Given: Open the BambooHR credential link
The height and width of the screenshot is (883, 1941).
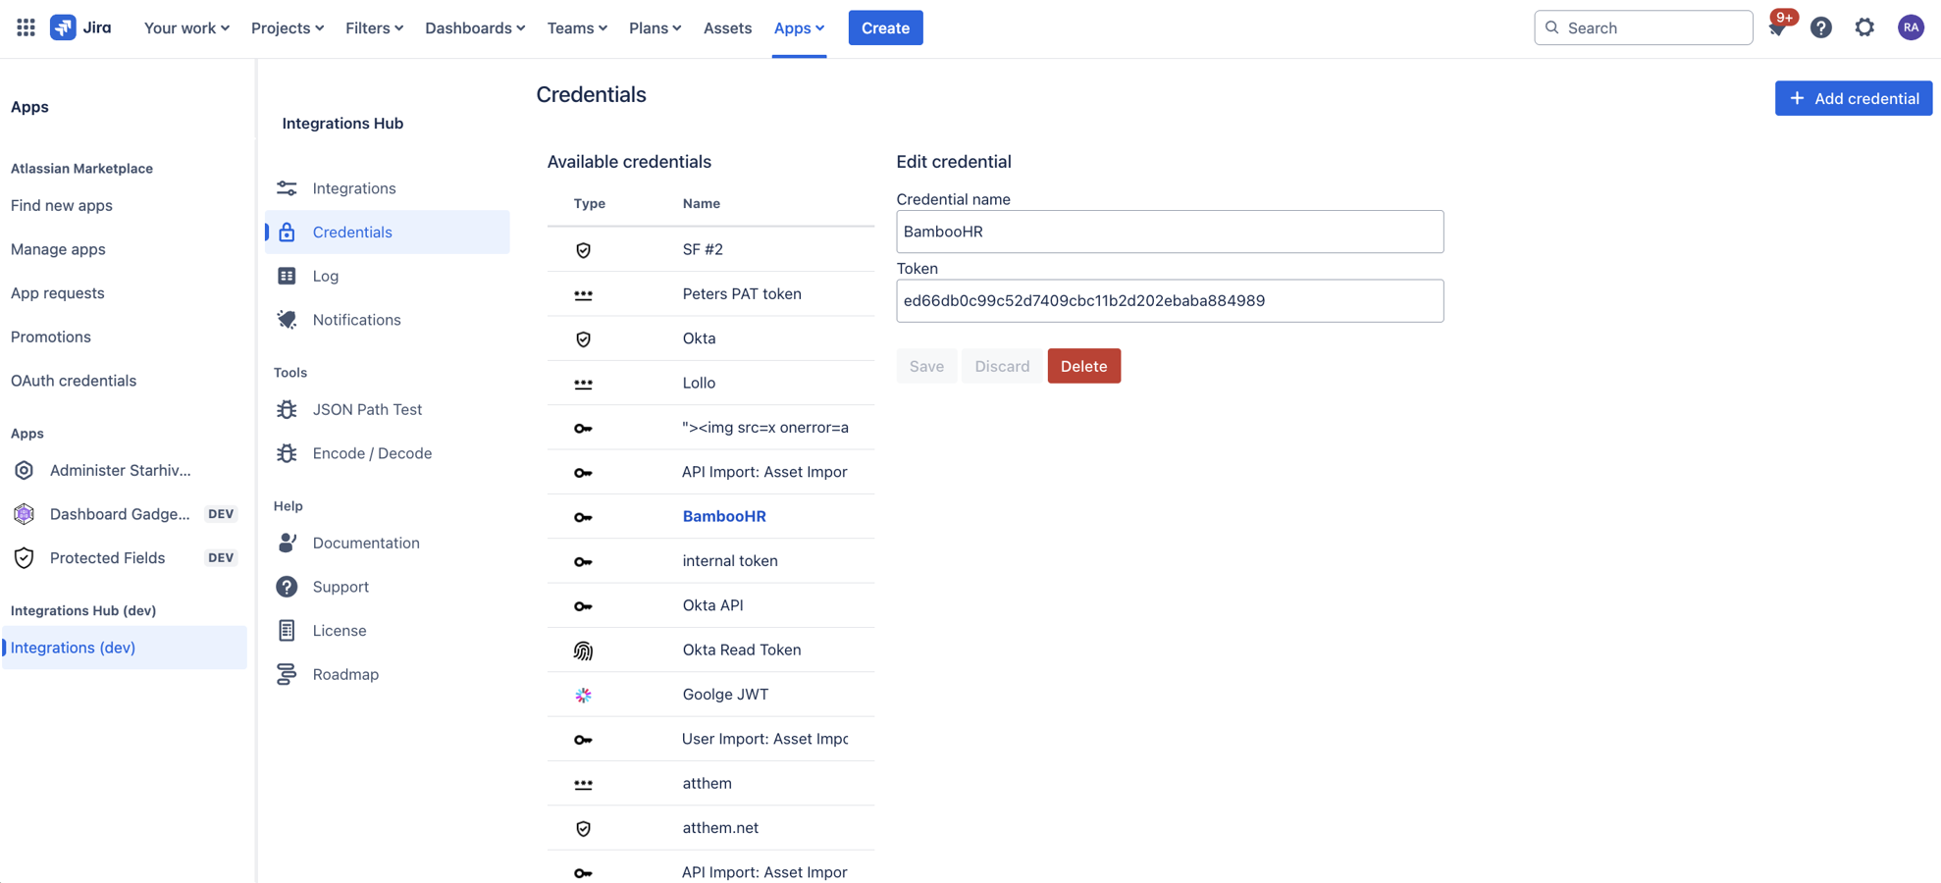Looking at the screenshot, I should pos(724,515).
